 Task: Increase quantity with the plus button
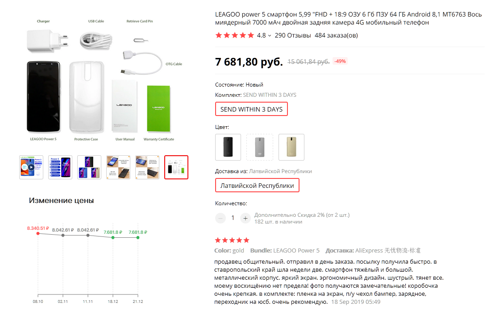coord(245,218)
